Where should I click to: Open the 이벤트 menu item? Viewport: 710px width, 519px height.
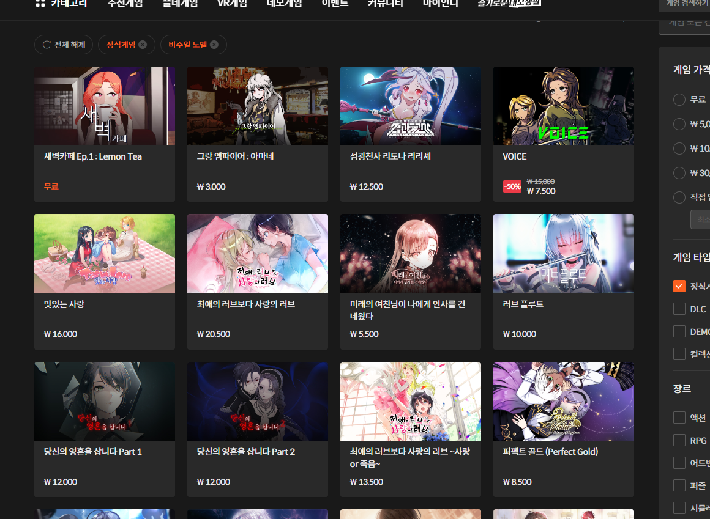[333, 3]
